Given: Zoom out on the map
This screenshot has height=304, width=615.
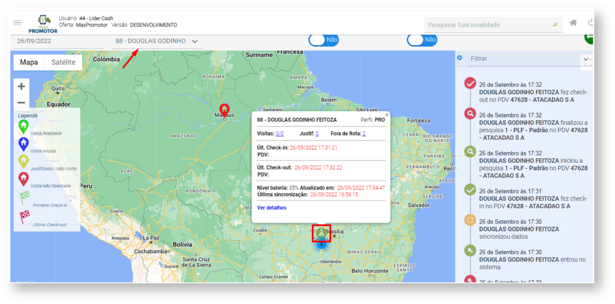Looking at the screenshot, I should click(21, 102).
